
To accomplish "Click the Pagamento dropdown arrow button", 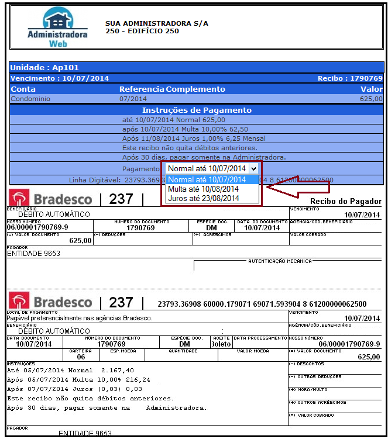I will (x=253, y=168).
